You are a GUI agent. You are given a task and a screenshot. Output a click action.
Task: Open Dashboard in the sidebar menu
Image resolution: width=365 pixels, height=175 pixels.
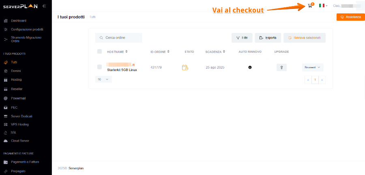click(x=18, y=21)
